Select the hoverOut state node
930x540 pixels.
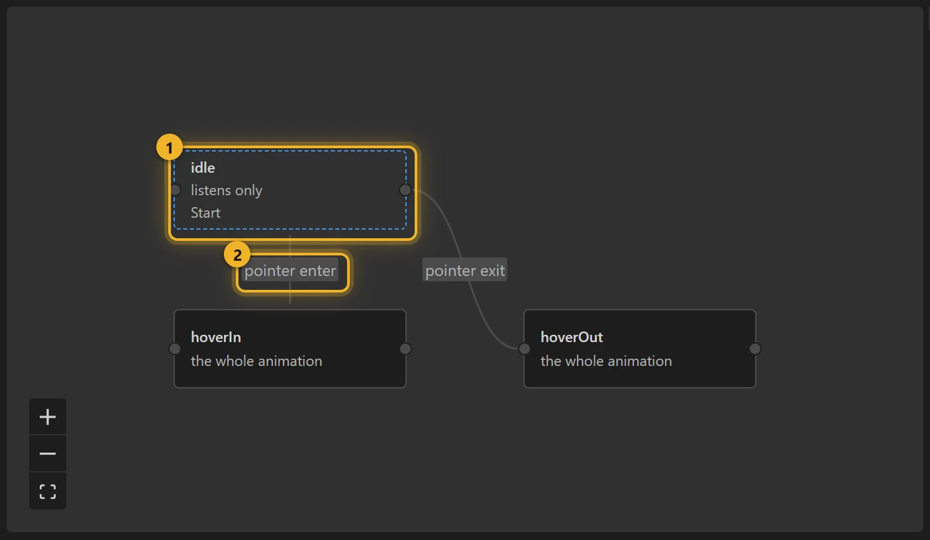[640, 349]
